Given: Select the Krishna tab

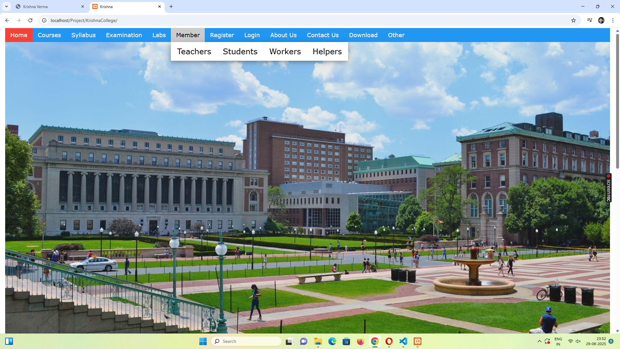Looking at the screenshot, I should [x=127, y=6].
